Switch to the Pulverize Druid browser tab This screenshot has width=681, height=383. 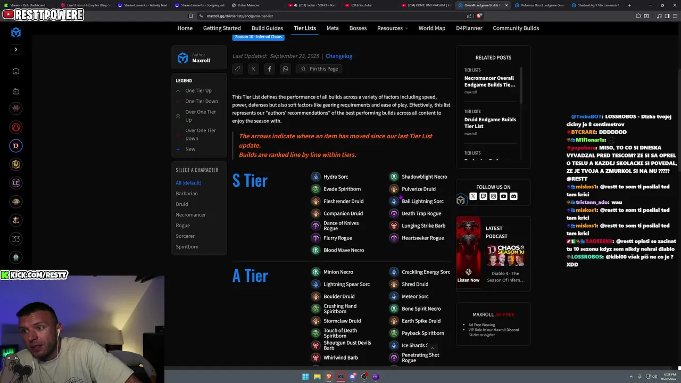pos(540,5)
